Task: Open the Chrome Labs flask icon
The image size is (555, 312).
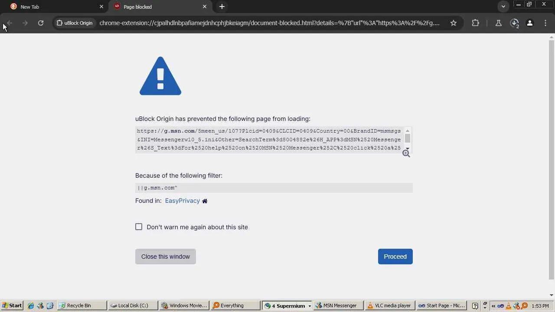Action: tap(499, 23)
